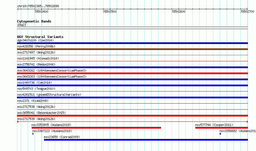Open nsv3347223 (Audano2019) label
Screen dimensions: 256x151
[x=52, y=131]
